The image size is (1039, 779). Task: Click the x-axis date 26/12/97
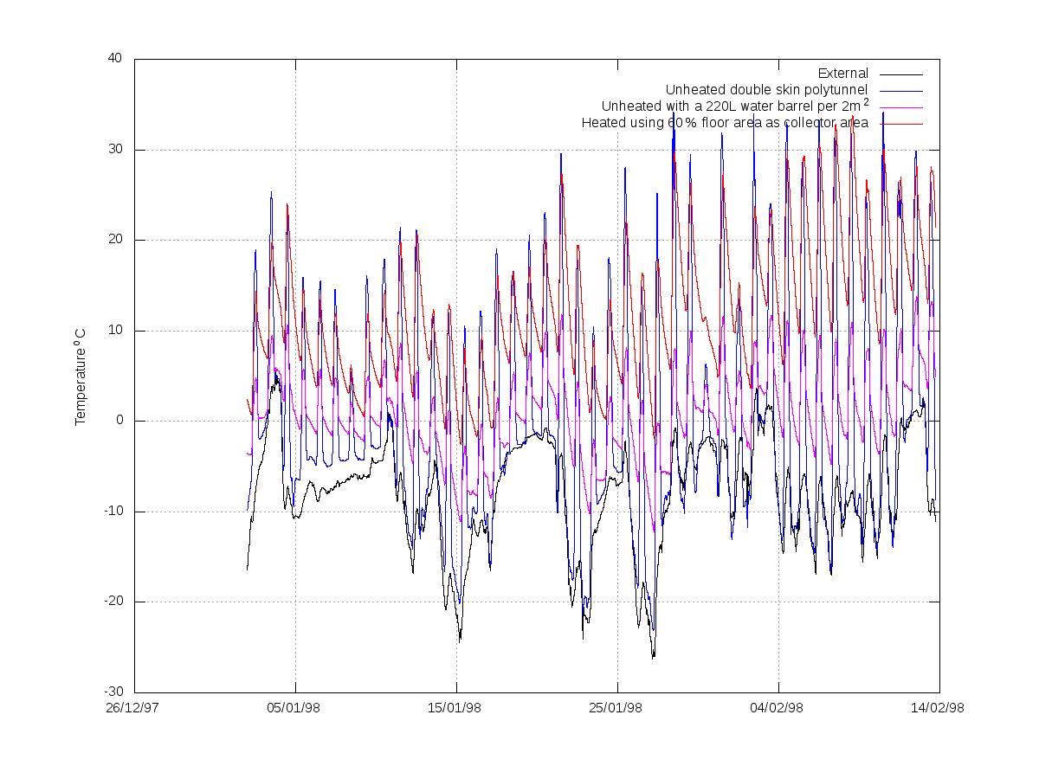click(x=134, y=707)
